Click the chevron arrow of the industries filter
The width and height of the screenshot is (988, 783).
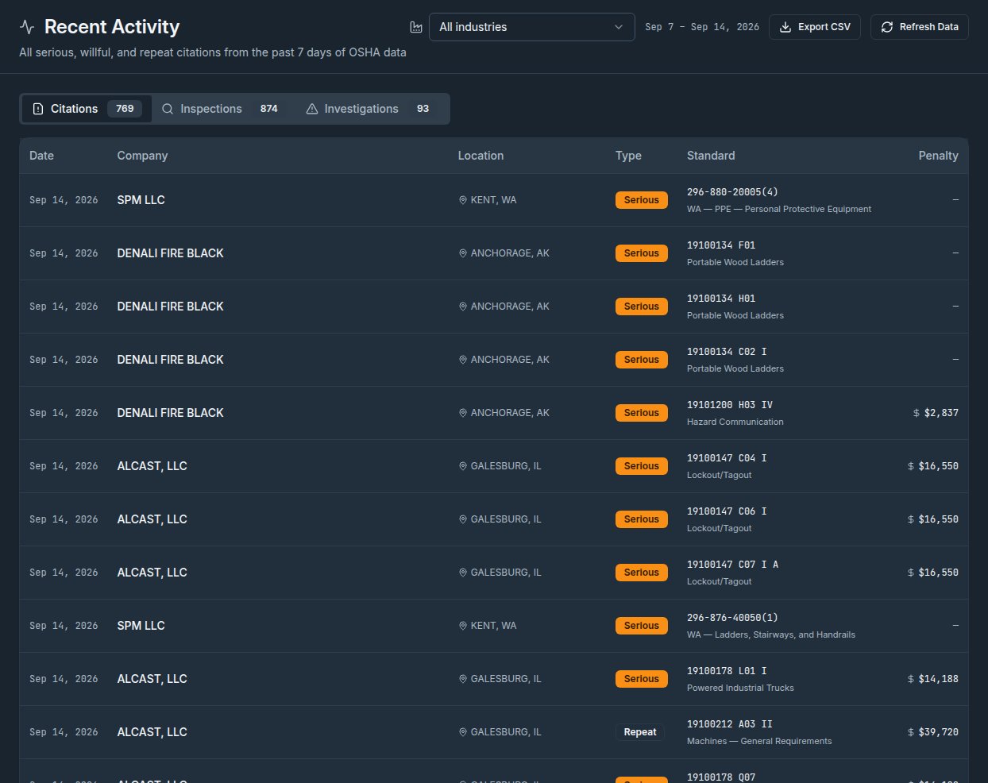[x=619, y=27]
